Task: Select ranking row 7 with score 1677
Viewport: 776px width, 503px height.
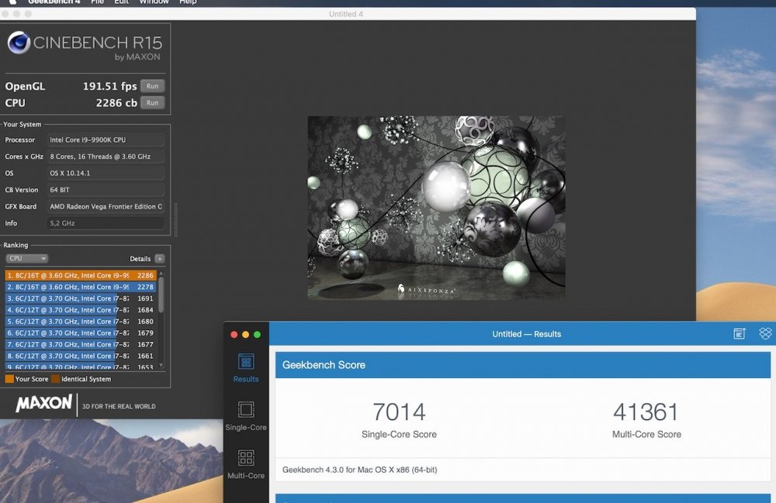Action: click(81, 344)
